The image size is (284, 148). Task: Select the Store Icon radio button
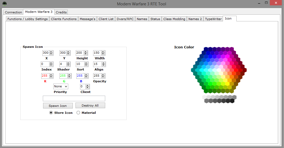51,113
